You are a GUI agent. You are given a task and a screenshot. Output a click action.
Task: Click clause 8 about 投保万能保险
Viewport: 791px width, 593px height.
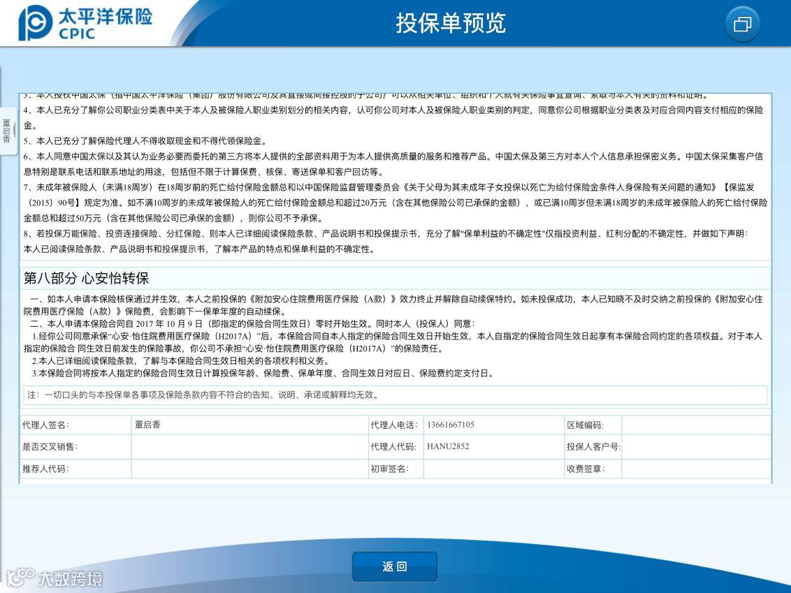(386, 242)
